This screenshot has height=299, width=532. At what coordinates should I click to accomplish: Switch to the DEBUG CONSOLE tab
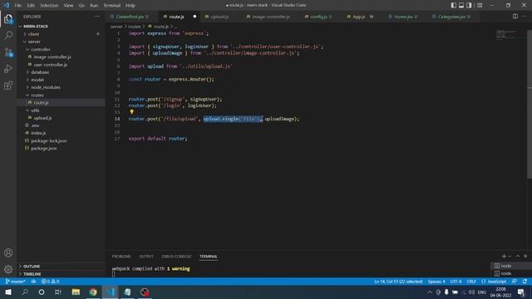[x=176, y=257]
